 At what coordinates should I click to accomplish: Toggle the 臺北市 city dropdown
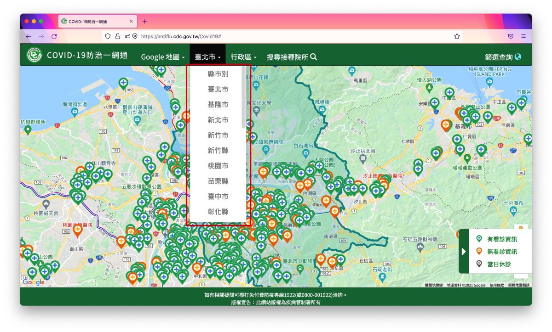(207, 57)
